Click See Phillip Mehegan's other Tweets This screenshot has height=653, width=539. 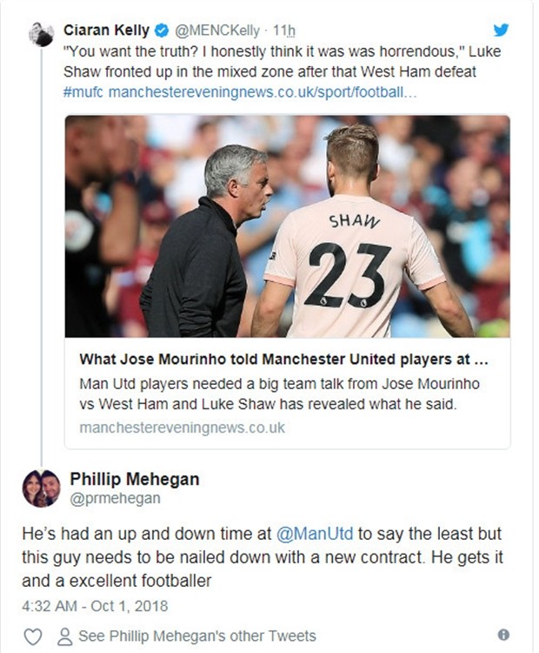(196, 636)
